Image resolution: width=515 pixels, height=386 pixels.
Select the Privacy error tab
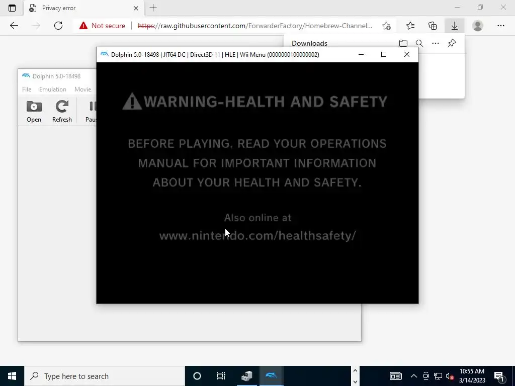[84, 8]
